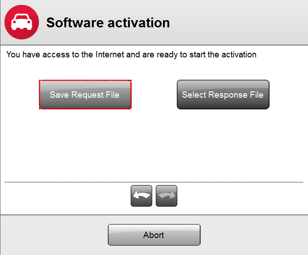Save the activation request file

click(x=85, y=95)
